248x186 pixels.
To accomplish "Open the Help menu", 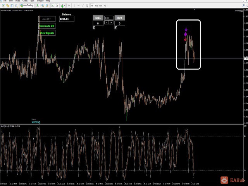I will (48, 1).
